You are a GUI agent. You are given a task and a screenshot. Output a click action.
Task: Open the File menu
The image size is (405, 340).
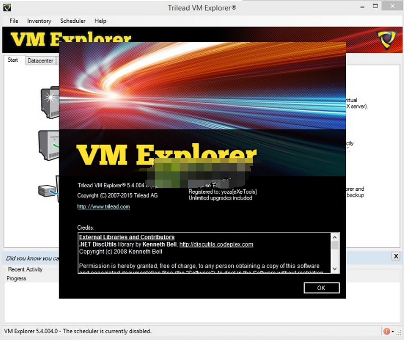click(14, 21)
